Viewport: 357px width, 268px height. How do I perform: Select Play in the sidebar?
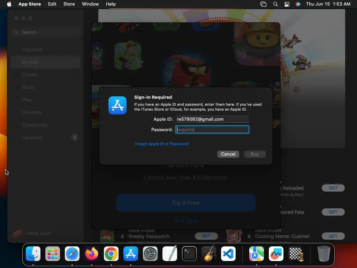(x=46, y=99)
